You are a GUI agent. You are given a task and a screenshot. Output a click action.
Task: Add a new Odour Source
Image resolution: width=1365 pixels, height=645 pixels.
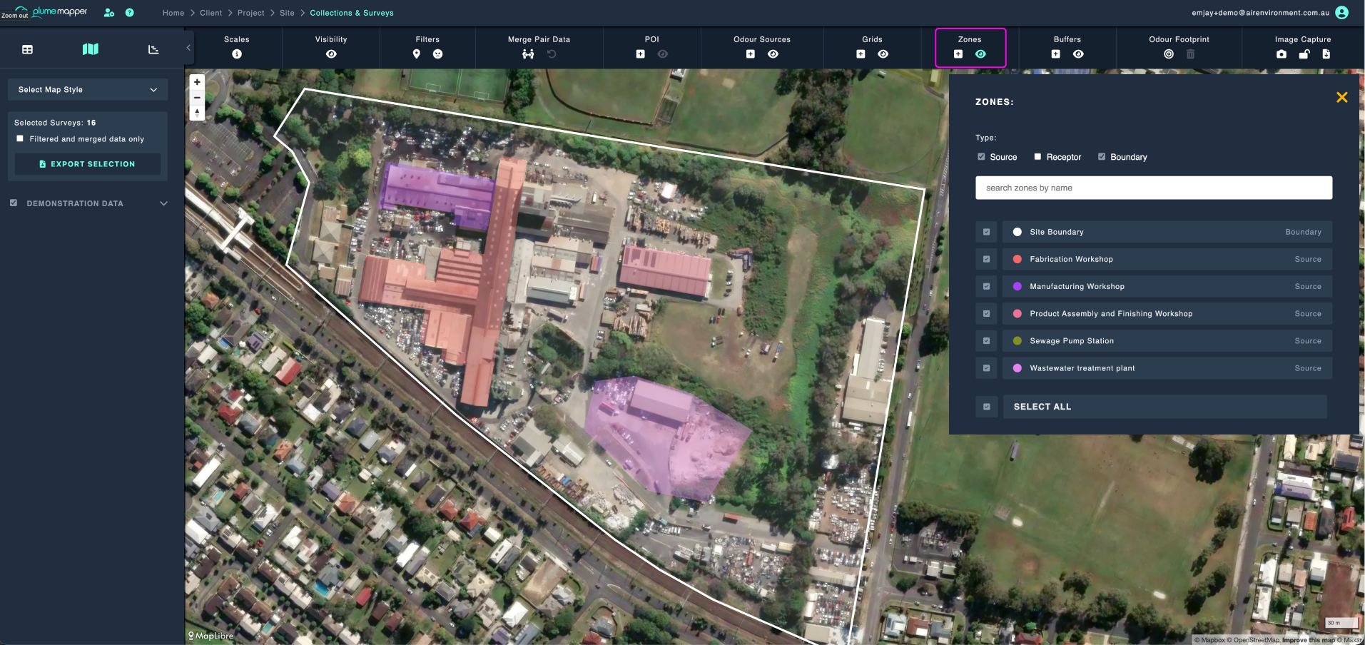point(751,54)
